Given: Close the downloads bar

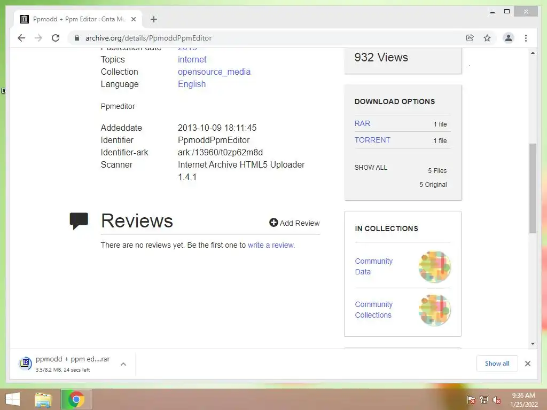Looking at the screenshot, I should [x=527, y=364].
